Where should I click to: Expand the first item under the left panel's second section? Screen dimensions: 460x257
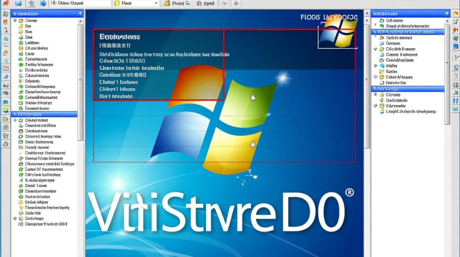coord(15,120)
